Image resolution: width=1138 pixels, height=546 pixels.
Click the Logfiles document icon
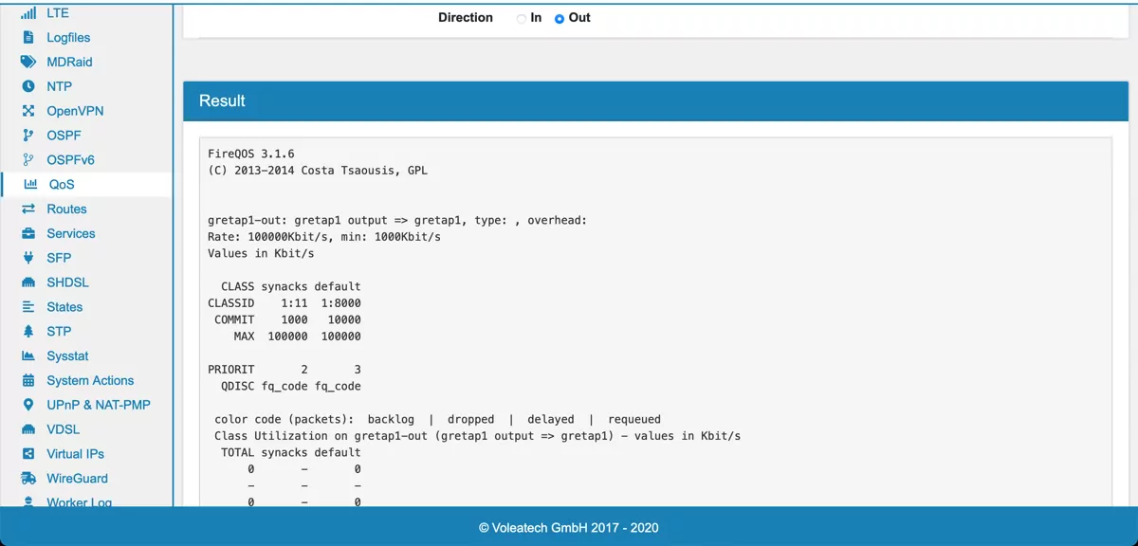pyautogui.click(x=28, y=38)
